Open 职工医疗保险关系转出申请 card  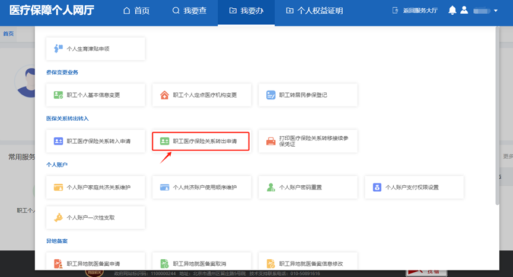point(200,141)
